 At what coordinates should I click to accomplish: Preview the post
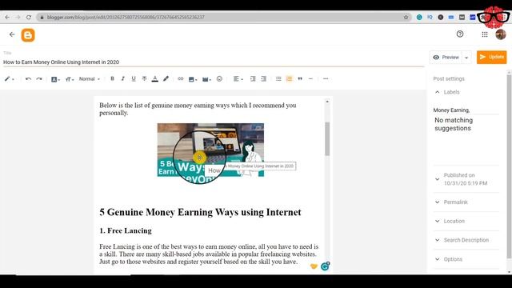446,57
